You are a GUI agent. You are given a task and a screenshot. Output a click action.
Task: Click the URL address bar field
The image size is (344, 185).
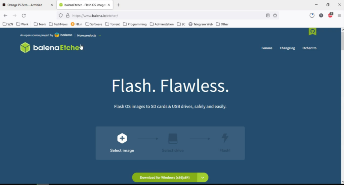pyautogui.click(x=168, y=15)
